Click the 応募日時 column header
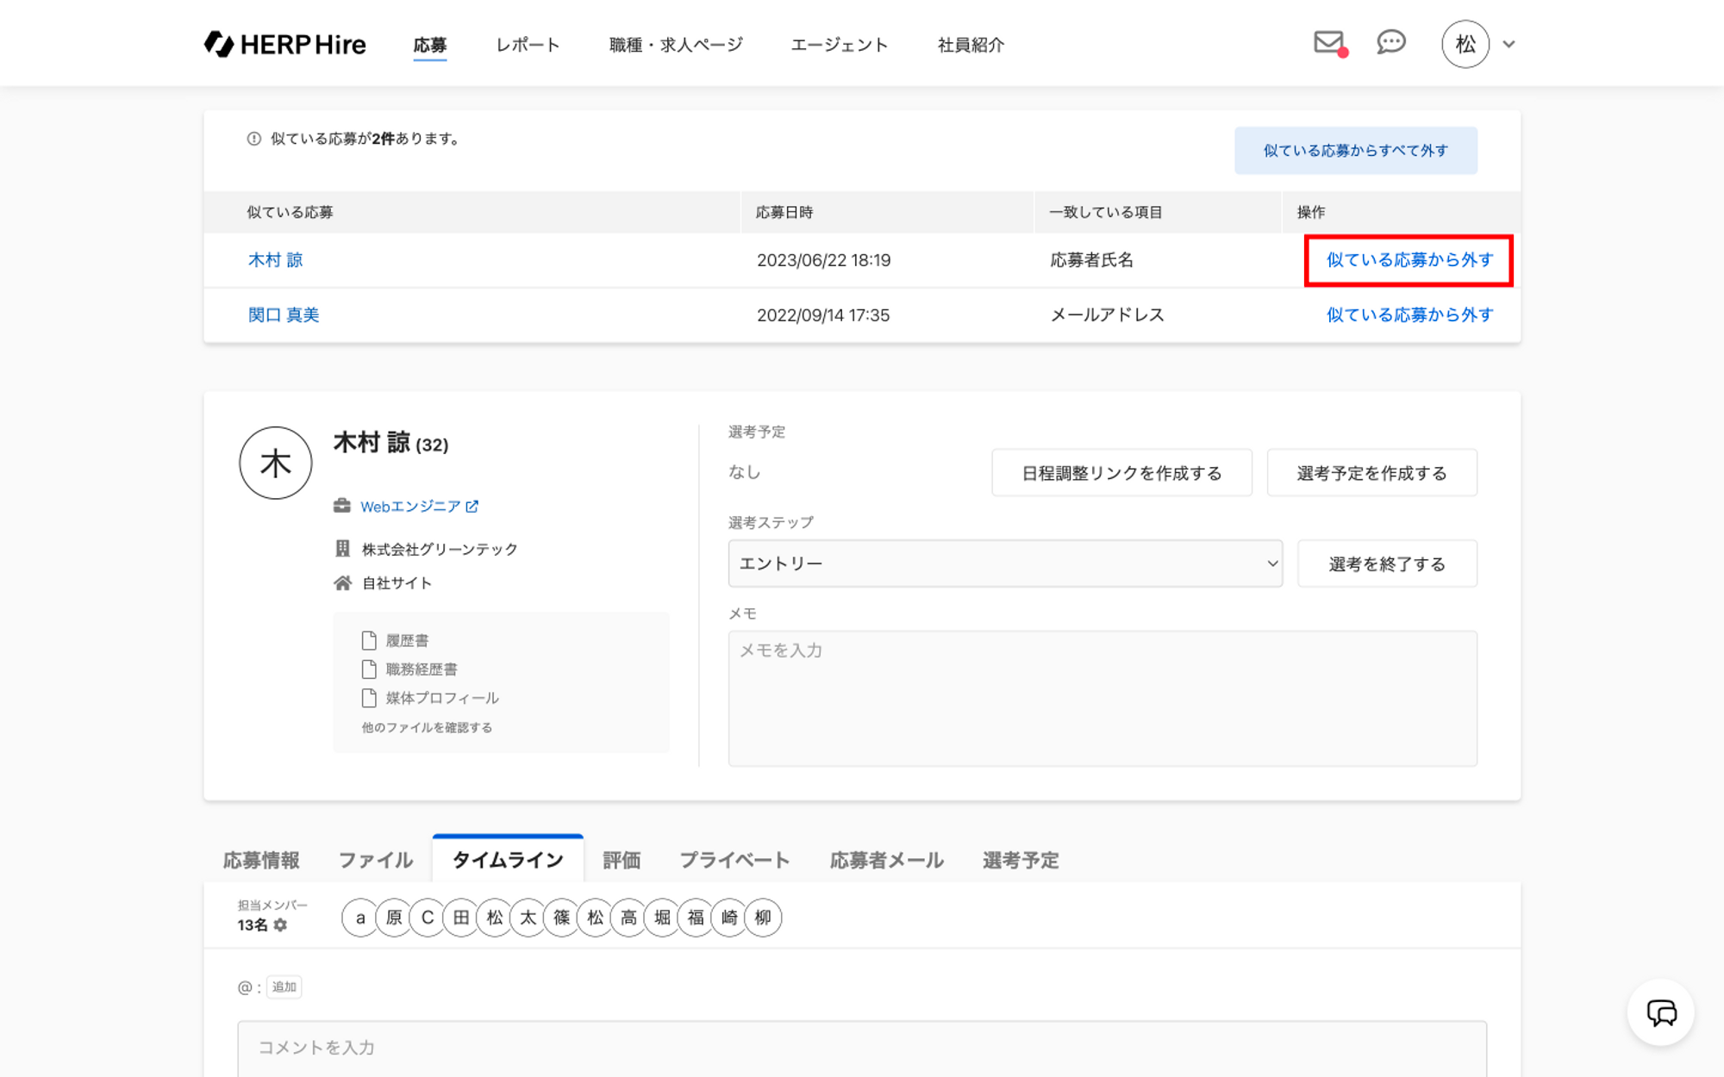 pos(784,213)
